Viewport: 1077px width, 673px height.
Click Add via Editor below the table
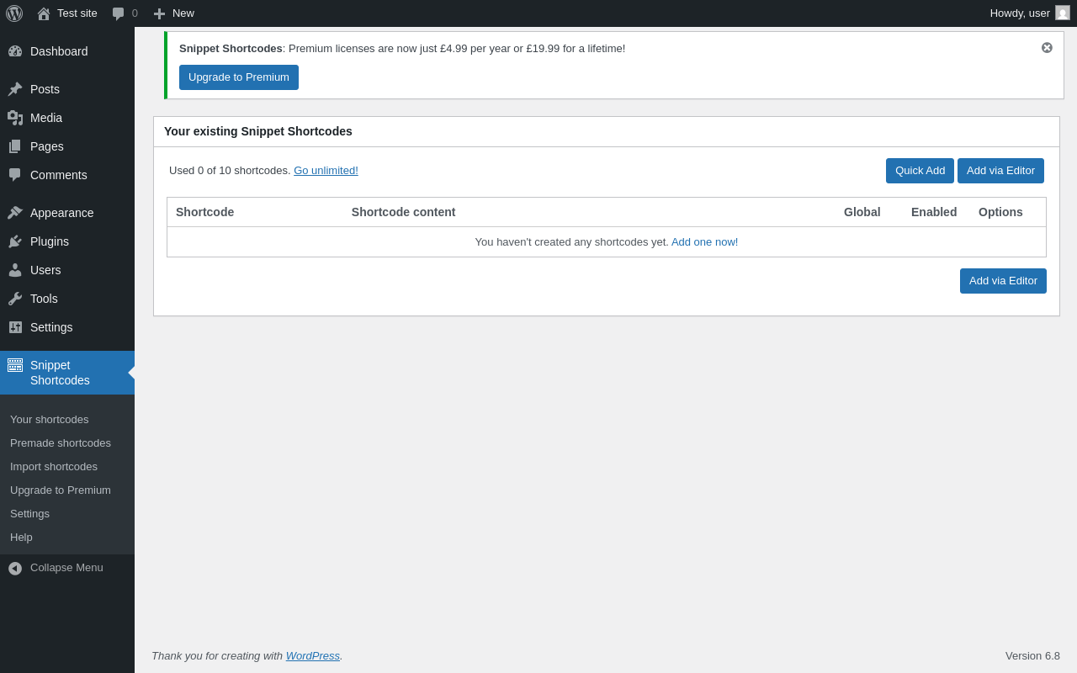(x=1003, y=281)
